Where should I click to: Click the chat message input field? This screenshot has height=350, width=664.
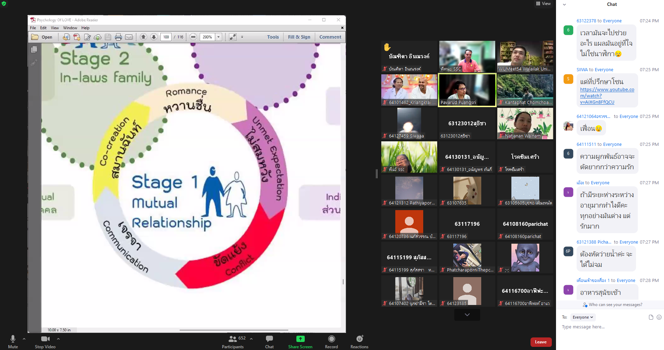(608, 327)
